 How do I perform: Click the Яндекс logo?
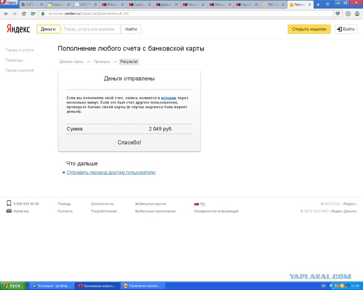tap(18, 29)
